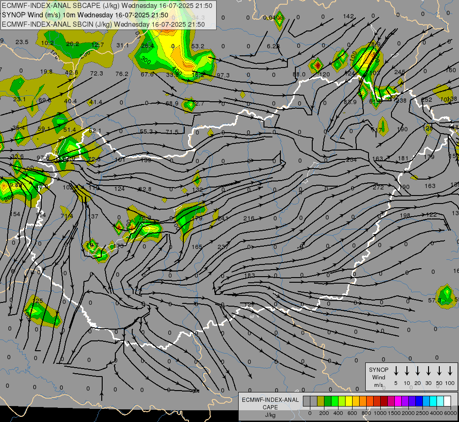459x422 pixels.
Task: Click the 5 m/s wind arrow in legend
Action: coord(396,371)
